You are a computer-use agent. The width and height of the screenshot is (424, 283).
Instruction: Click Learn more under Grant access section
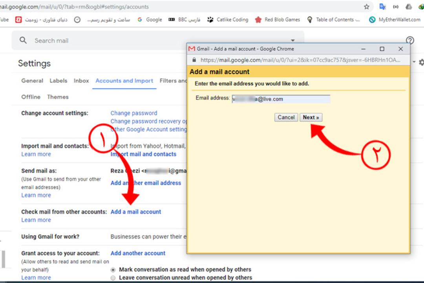click(36, 277)
